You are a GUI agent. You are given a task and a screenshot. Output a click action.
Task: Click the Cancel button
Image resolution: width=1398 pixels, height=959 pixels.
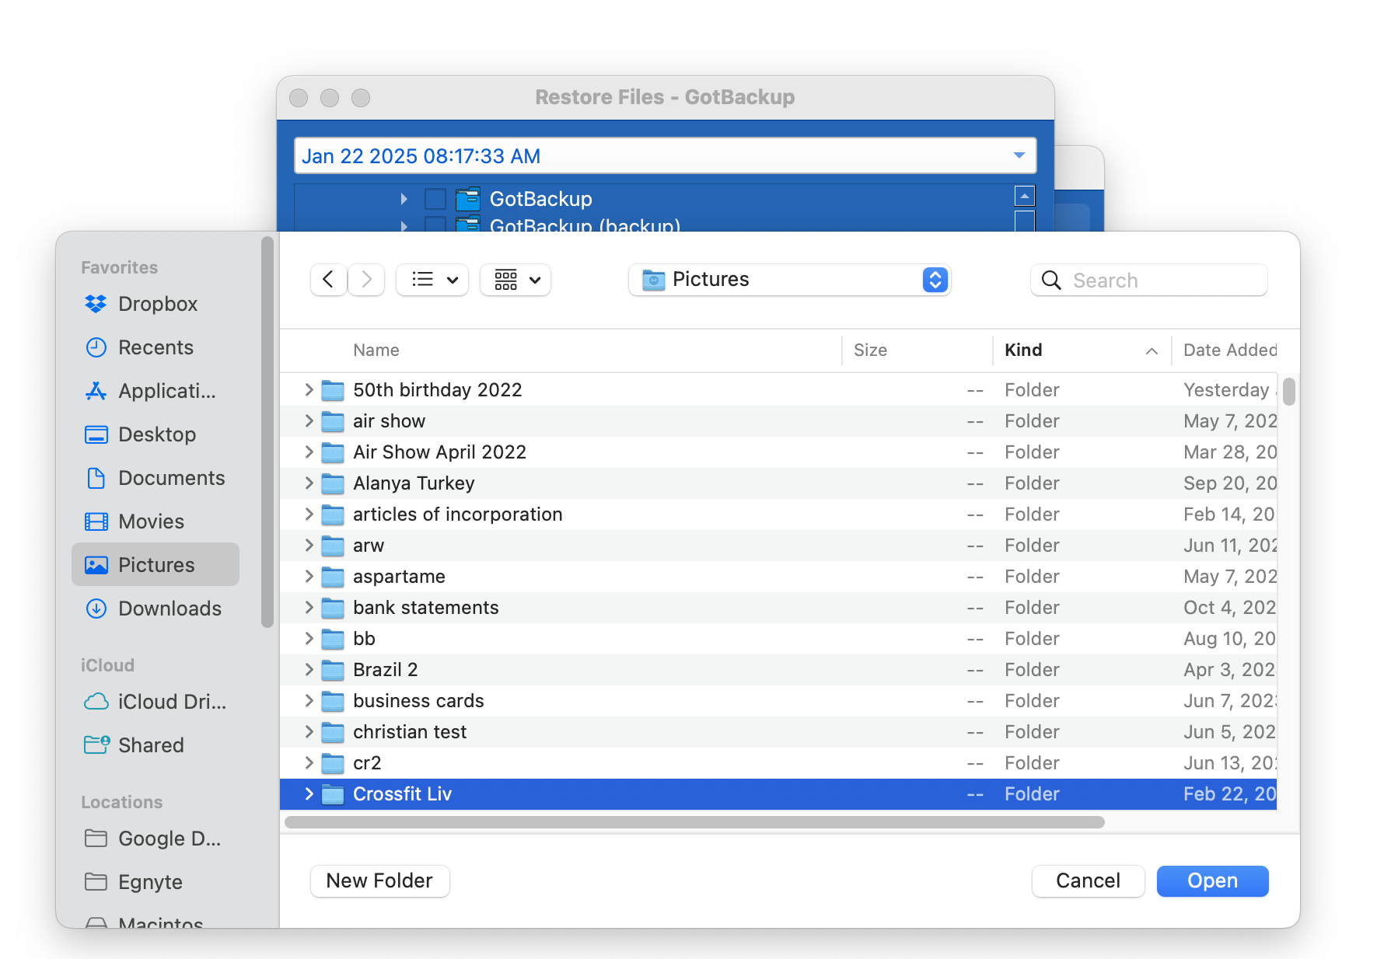tap(1088, 881)
